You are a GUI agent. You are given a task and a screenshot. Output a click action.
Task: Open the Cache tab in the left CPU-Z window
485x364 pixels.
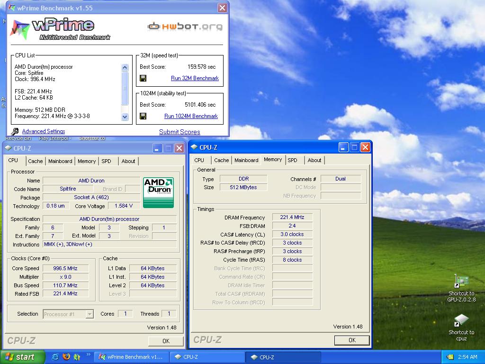click(x=35, y=161)
